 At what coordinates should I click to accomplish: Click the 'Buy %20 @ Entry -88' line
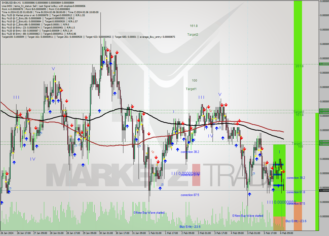click(39, 34)
